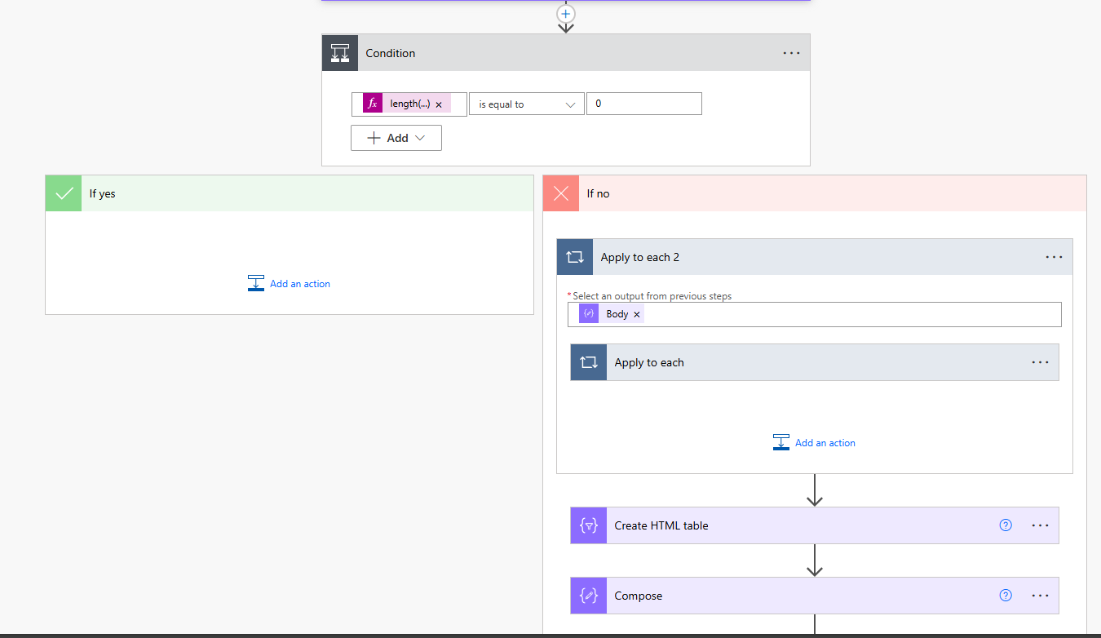Click the condition value field containing 0
The height and width of the screenshot is (638, 1101).
(643, 104)
